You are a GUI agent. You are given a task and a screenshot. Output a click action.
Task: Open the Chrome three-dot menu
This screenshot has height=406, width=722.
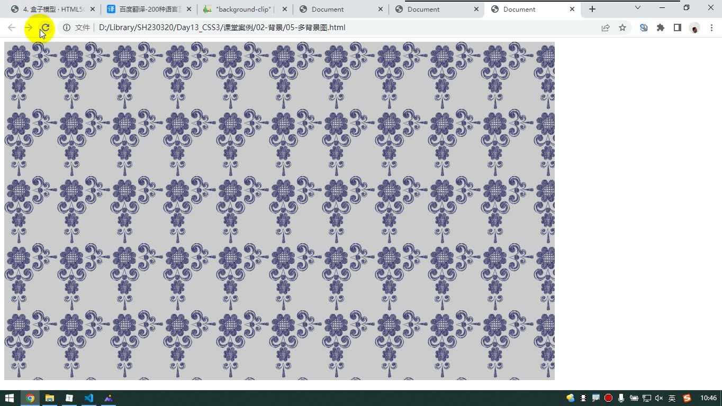coord(711,27)
